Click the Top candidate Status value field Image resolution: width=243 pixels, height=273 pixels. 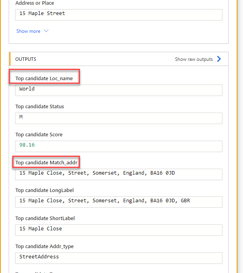click(x=119, y=118)
